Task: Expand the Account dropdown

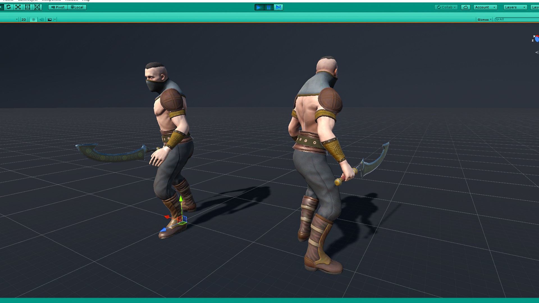Action: tap(485, 7)
